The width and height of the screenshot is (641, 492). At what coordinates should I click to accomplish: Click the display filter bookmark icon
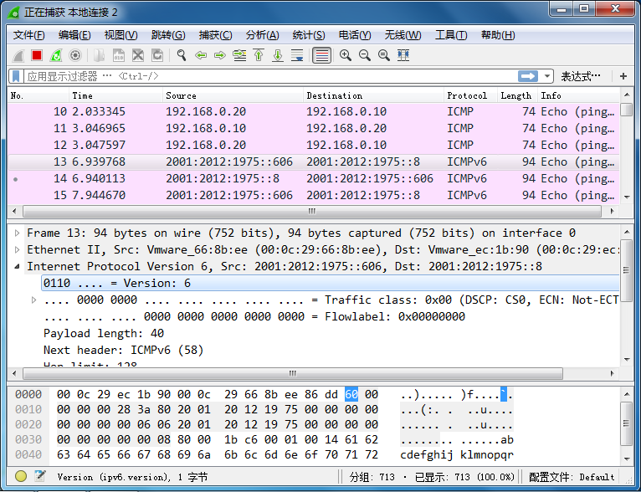point(16,76)
